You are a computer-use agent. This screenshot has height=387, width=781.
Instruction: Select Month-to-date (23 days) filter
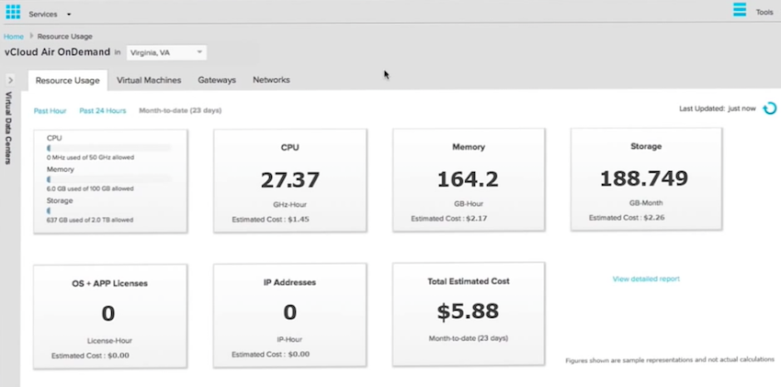point(180,110)
